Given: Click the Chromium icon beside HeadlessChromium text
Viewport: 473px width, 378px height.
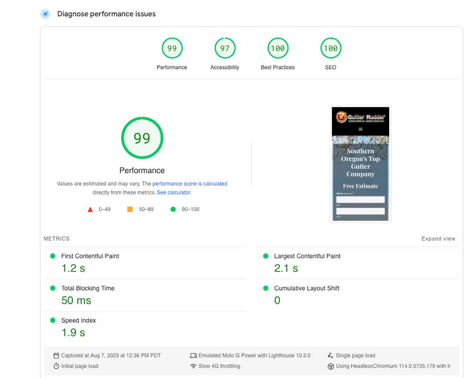Looking at the screenshot, I should (x=331, y=366).
